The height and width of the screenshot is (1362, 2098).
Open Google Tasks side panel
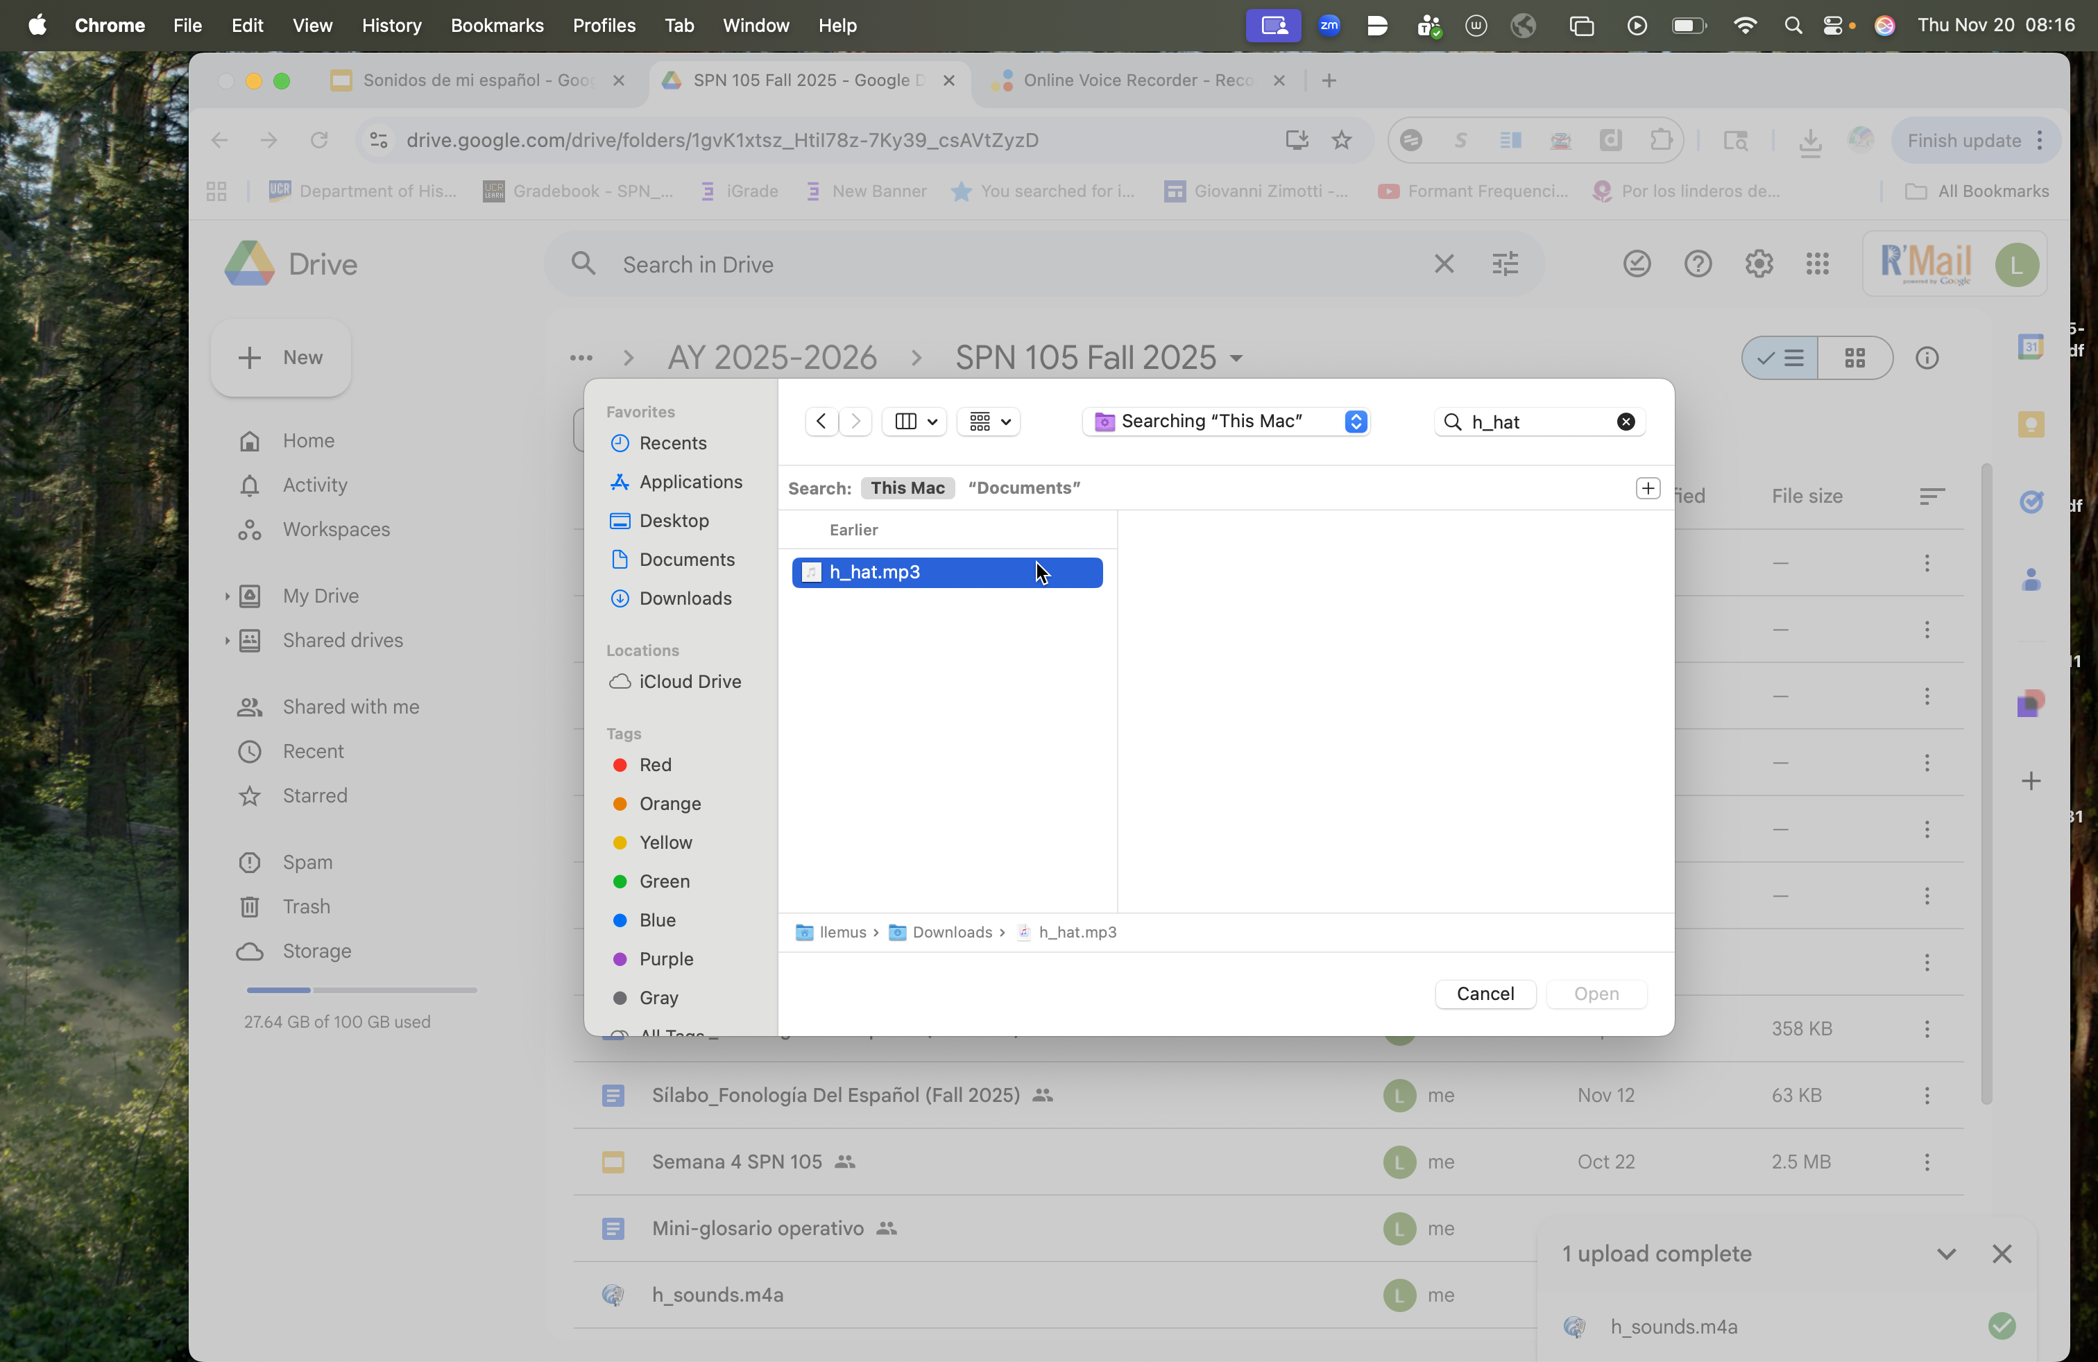tap(2031, 502)
